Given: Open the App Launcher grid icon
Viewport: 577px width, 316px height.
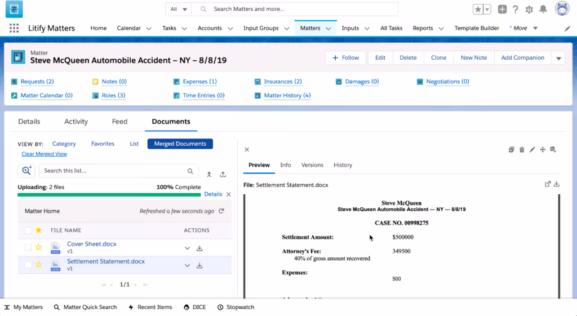Looking at the screenshot, I should pyautogui.click(x=14, y=28).
